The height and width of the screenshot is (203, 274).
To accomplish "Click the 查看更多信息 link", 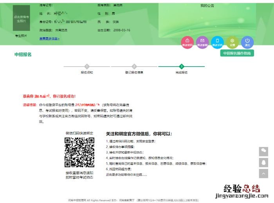I will pyautogui.click(x=49, y=38).
